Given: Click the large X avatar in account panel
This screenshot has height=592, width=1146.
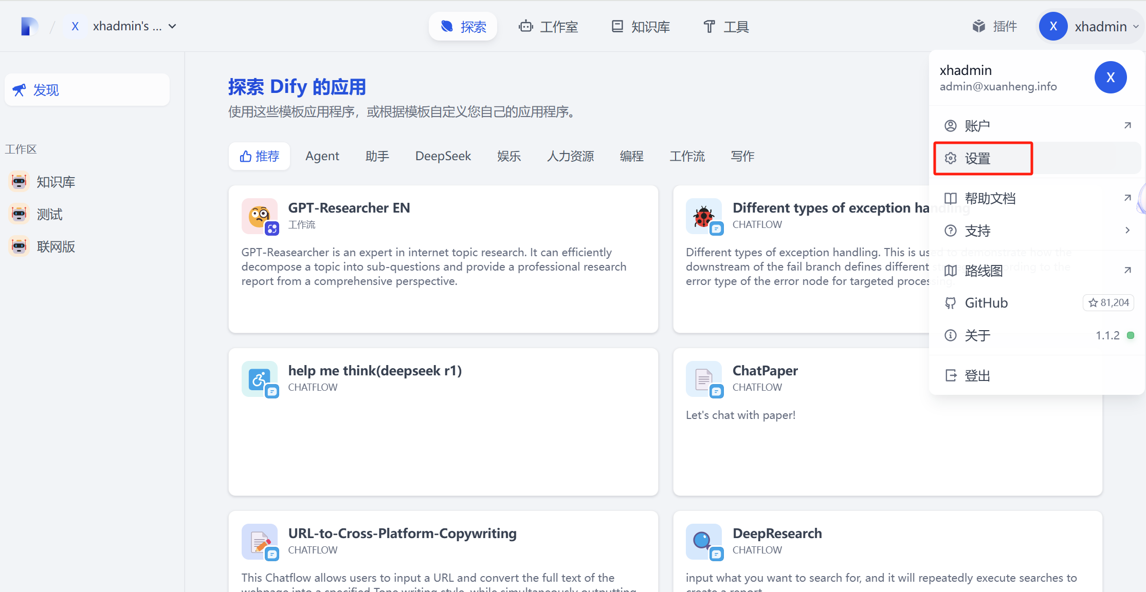Looking at the screenshot, I should [x=1111, y=77].
